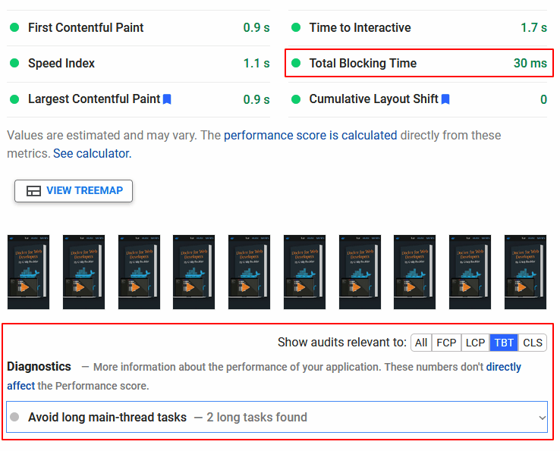Click the treemap grid icon
Image resolution: width=560 pixels, height=451 pixels.
point(33,191)
